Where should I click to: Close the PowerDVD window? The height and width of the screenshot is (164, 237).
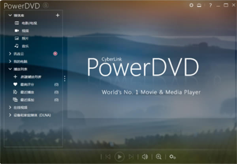(234, 5)
